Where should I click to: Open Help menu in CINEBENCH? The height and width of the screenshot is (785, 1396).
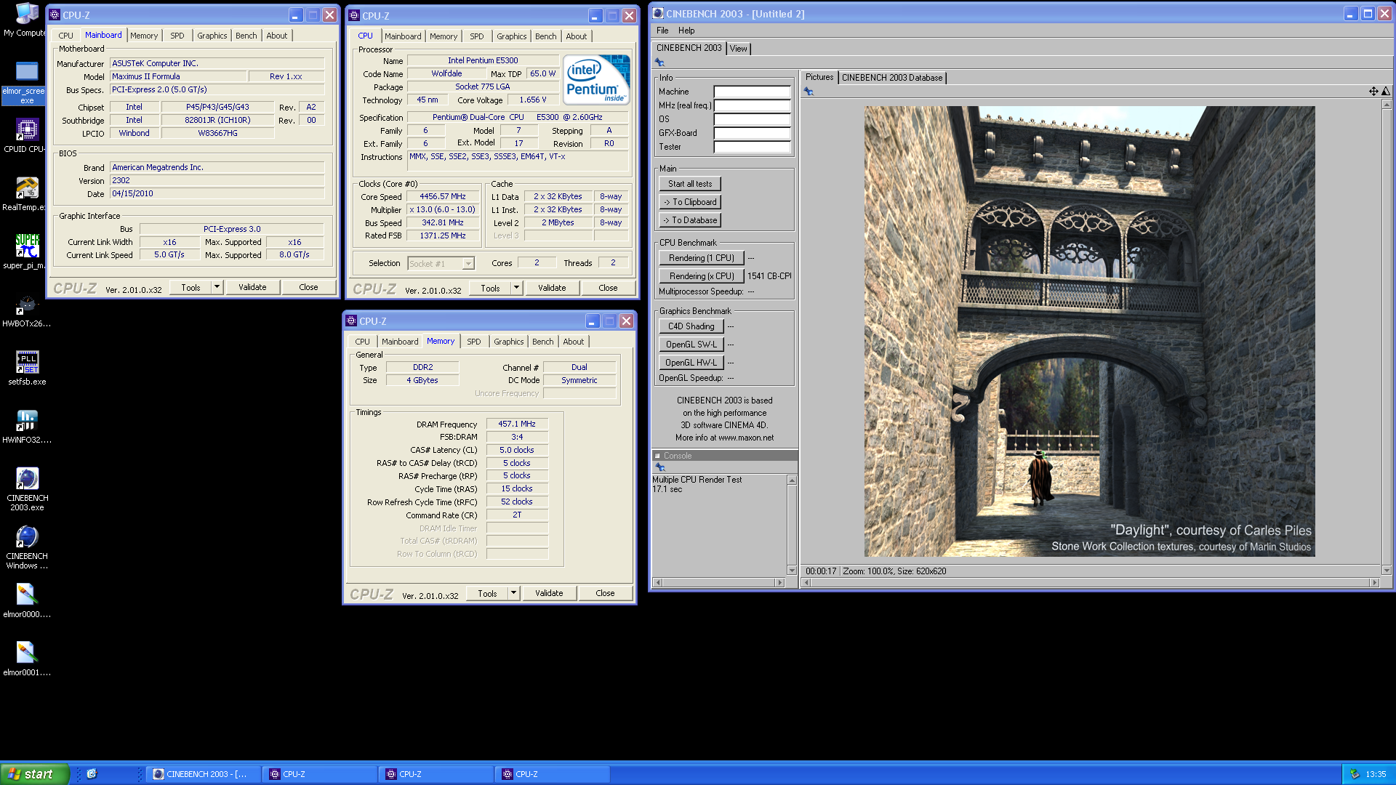[686, 31]
